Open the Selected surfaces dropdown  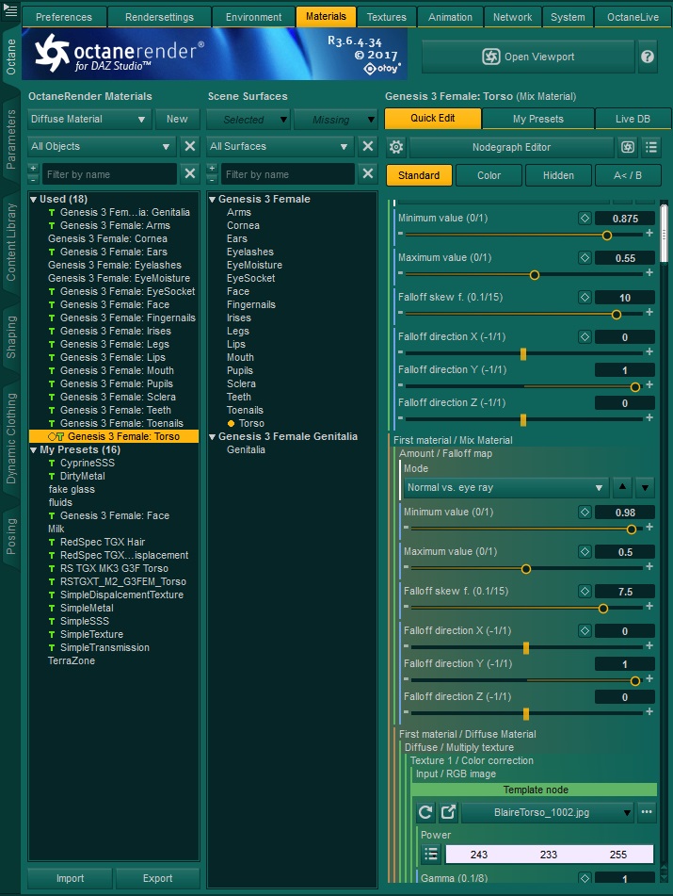tap(248, 120)
